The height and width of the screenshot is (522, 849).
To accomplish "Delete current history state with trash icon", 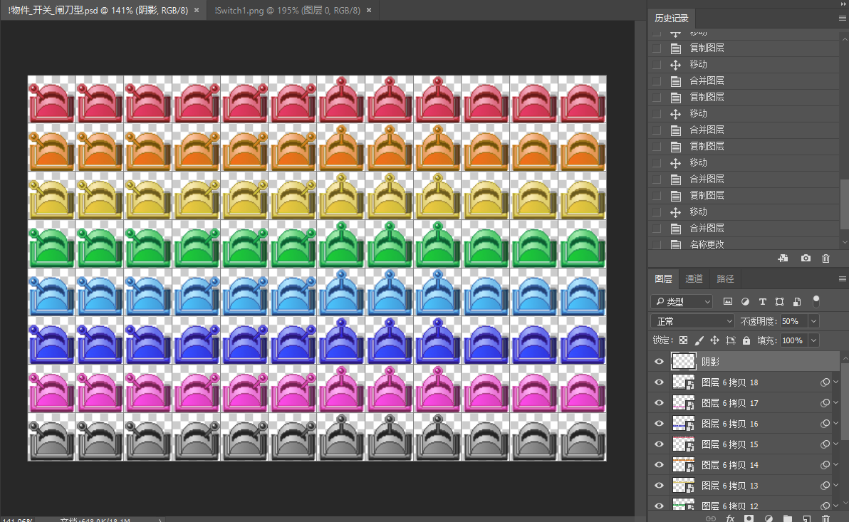I will 826,259.
